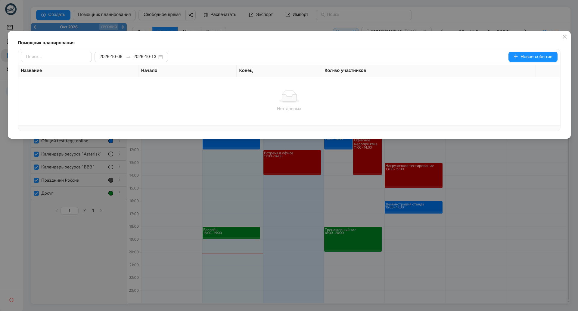The image size is (578, 311).
Task: Uncheck Календарь ресурса Asterisk checkbox
Action: 36,154
